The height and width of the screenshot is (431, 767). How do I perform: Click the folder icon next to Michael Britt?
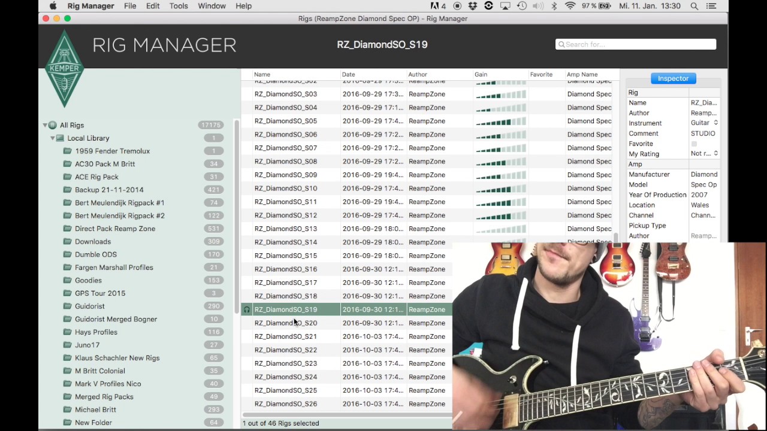tap(68, 409)
